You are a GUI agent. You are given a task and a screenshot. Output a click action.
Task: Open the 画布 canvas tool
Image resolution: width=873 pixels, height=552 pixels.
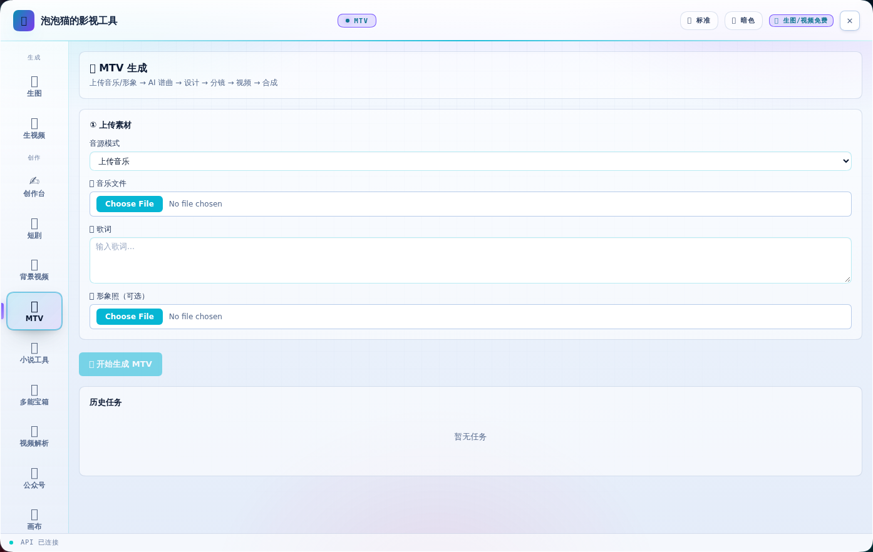(x=34, y=519)
